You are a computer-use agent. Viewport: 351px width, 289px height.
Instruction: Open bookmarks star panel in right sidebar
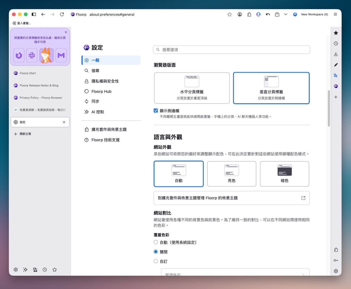click(336, 33)
